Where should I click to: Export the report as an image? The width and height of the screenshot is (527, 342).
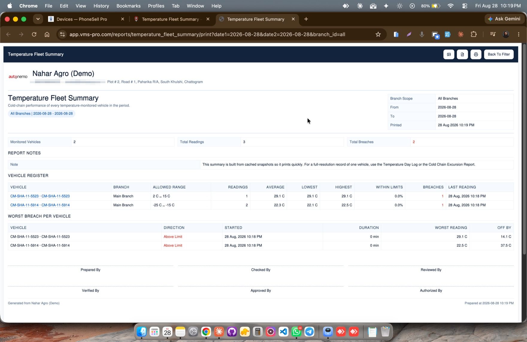(449, 54)
